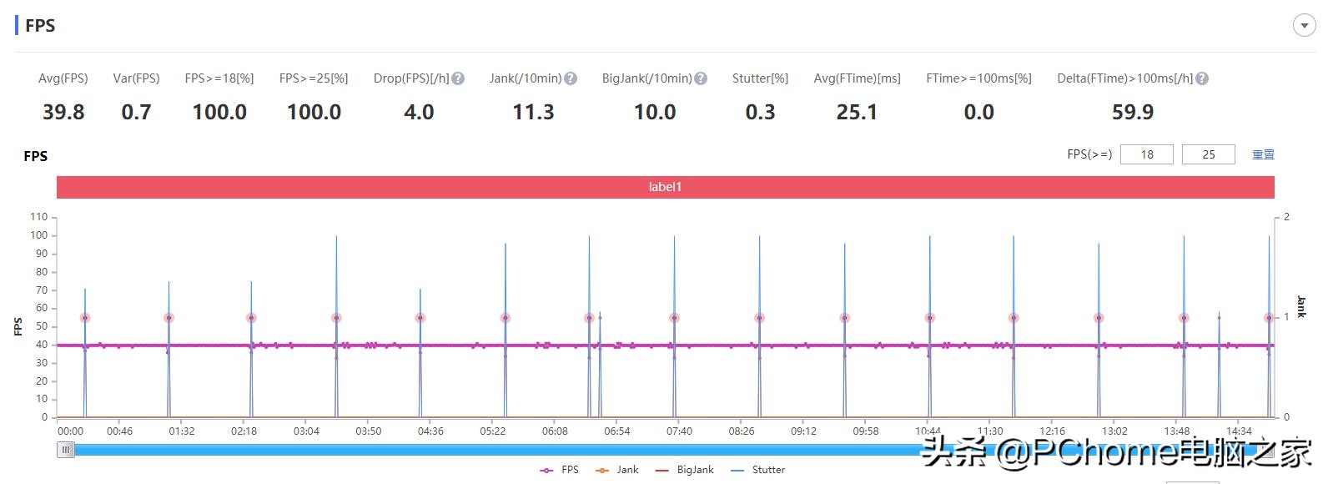Image resolution: width=1328 pixels, height=484 pixels.
Task: Click the jank marker near 07:40
Action: click(x=674, y=318)
